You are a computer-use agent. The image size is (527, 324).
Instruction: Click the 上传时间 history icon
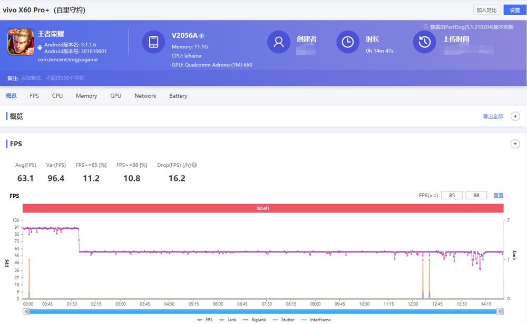click(x=424, y=42)
